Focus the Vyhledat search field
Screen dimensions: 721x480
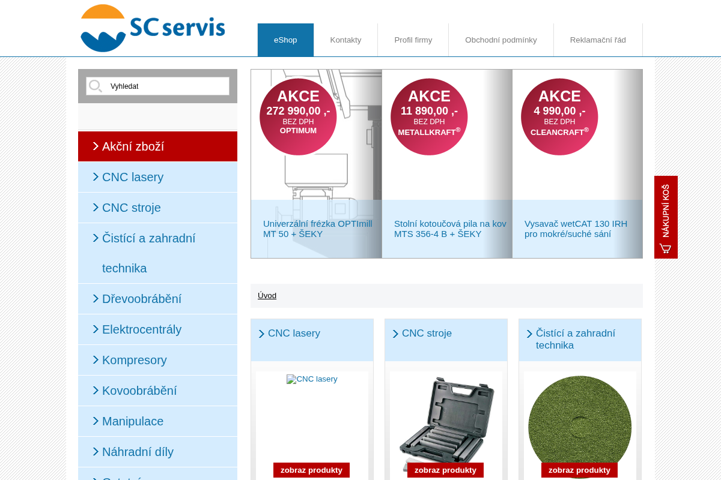[x=157, y=86]
